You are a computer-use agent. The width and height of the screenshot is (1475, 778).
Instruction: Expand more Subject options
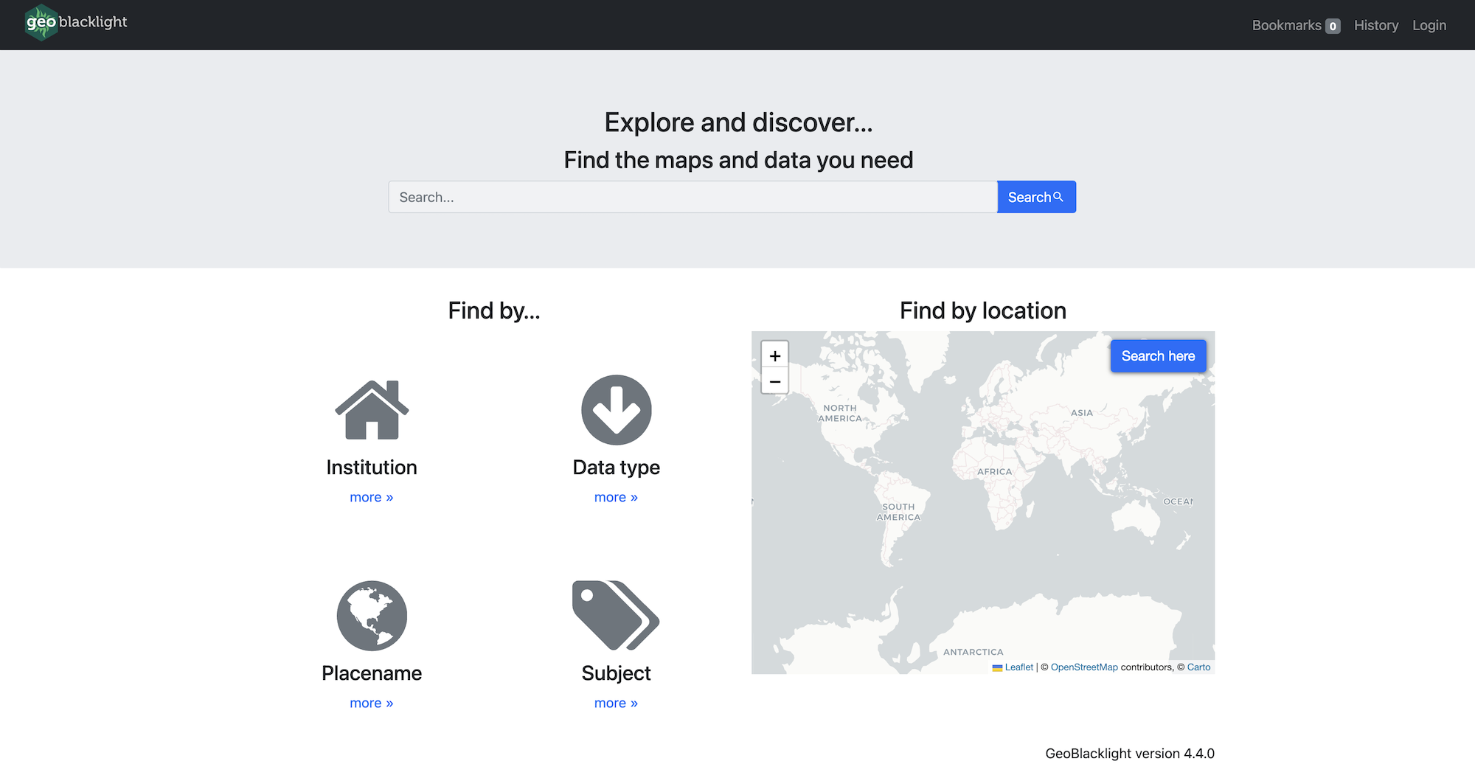click(616, 703)
